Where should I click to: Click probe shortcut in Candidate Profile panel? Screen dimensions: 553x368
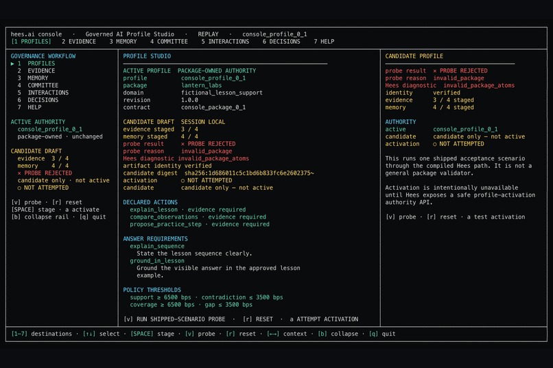point(401,217)
